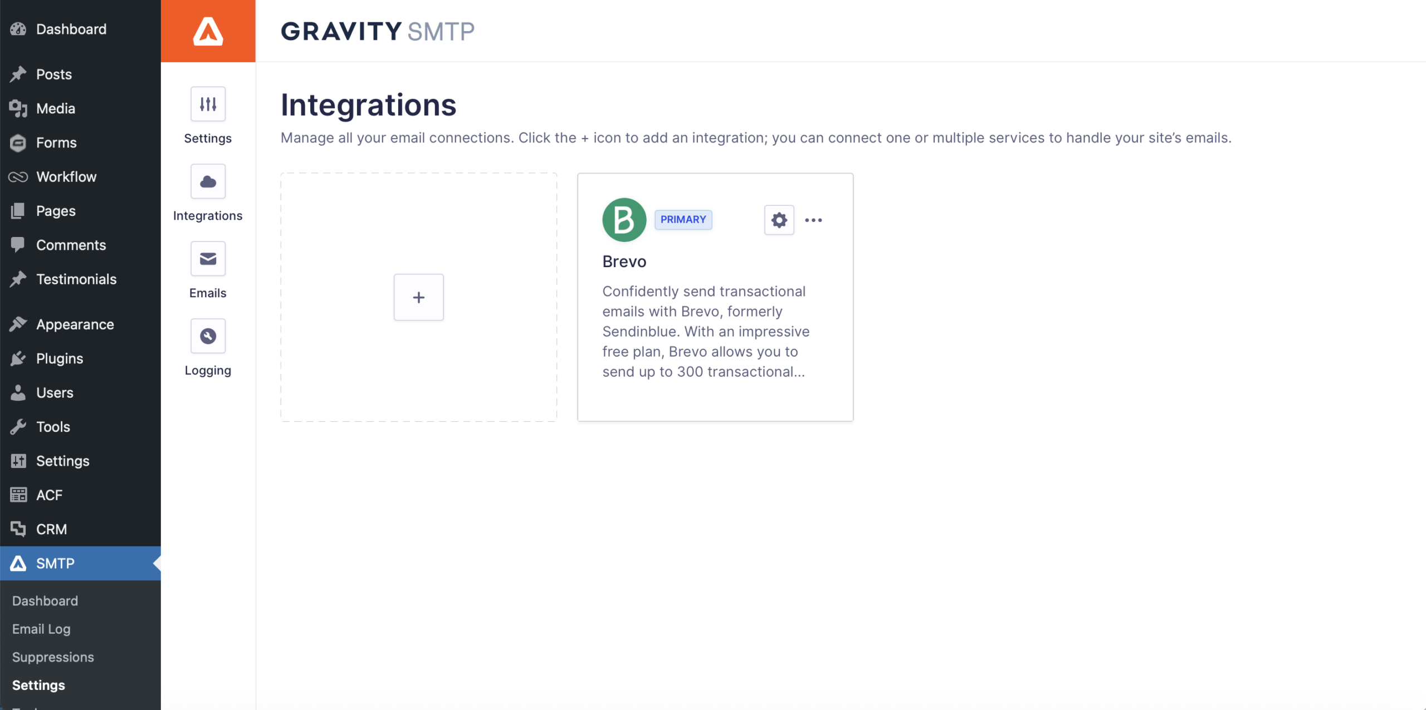Click the green Brevo logo
Image resolution: width=1426 pixels, height=710 pixels.
624,220
